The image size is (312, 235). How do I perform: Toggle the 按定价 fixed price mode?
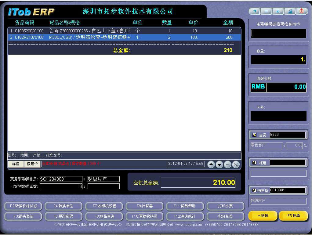click(31, 164)
